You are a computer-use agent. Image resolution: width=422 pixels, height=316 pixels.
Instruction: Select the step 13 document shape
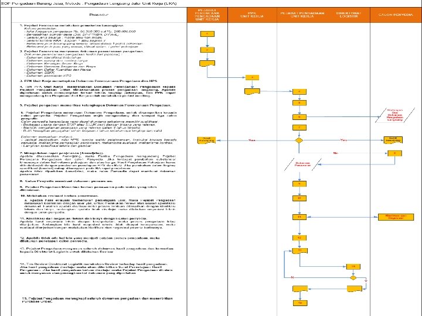click(x=300, y=251)
